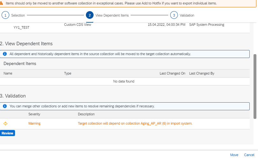Click the step 1 Selection circle icon

point(5,15)
